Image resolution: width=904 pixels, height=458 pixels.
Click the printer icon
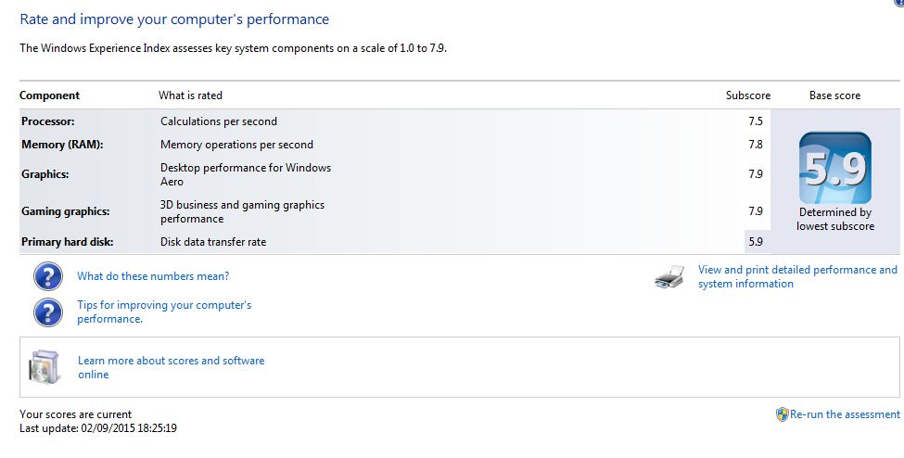(669, 277)
